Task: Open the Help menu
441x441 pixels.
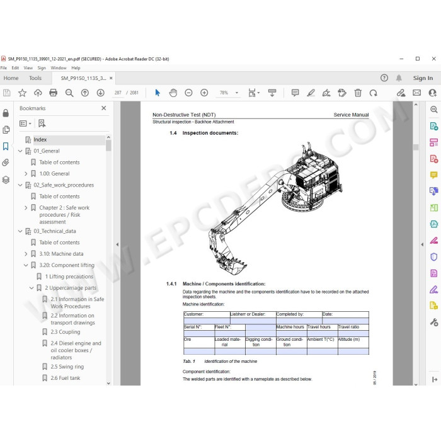Action: [x=76, y=68]
